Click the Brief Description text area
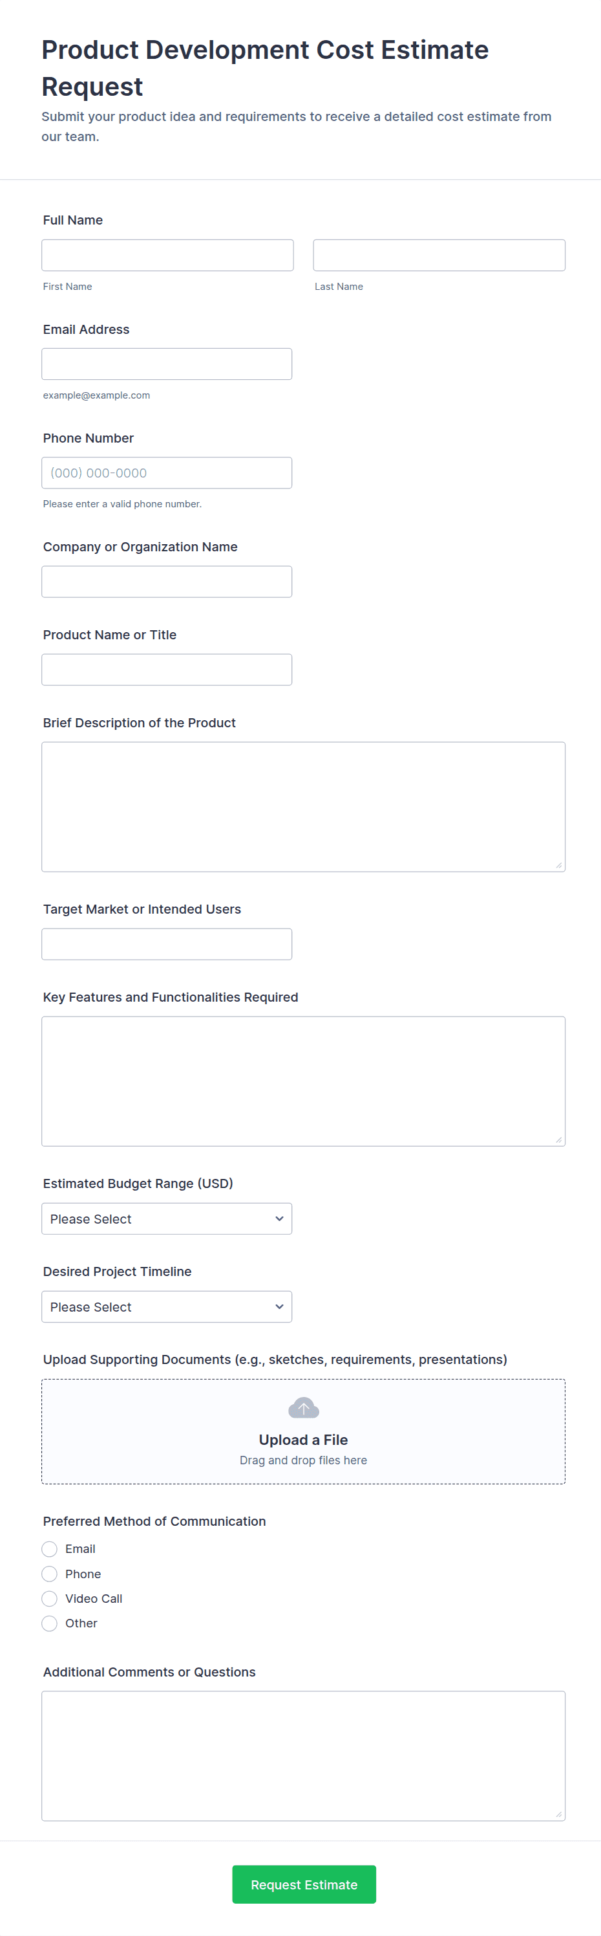The height and width of the screenshot is (1936, 601). [x=303, y=806]
